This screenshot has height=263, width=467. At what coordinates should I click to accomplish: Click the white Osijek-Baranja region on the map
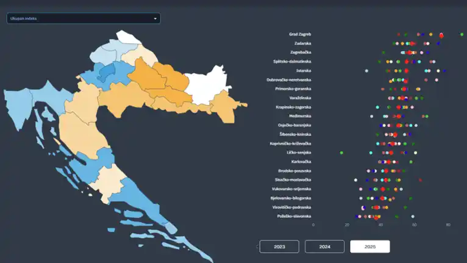(x=207, y=87)
